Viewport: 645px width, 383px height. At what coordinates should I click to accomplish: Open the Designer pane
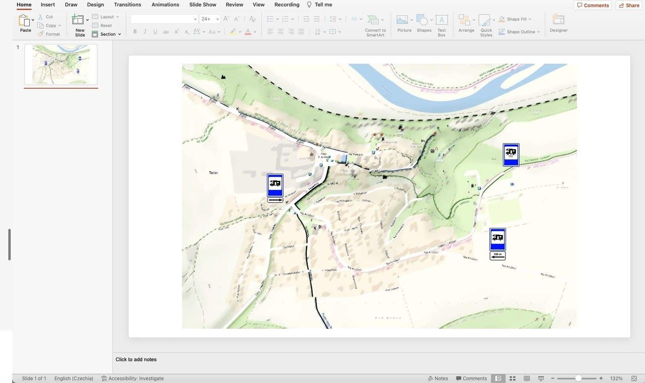point(558,21)
